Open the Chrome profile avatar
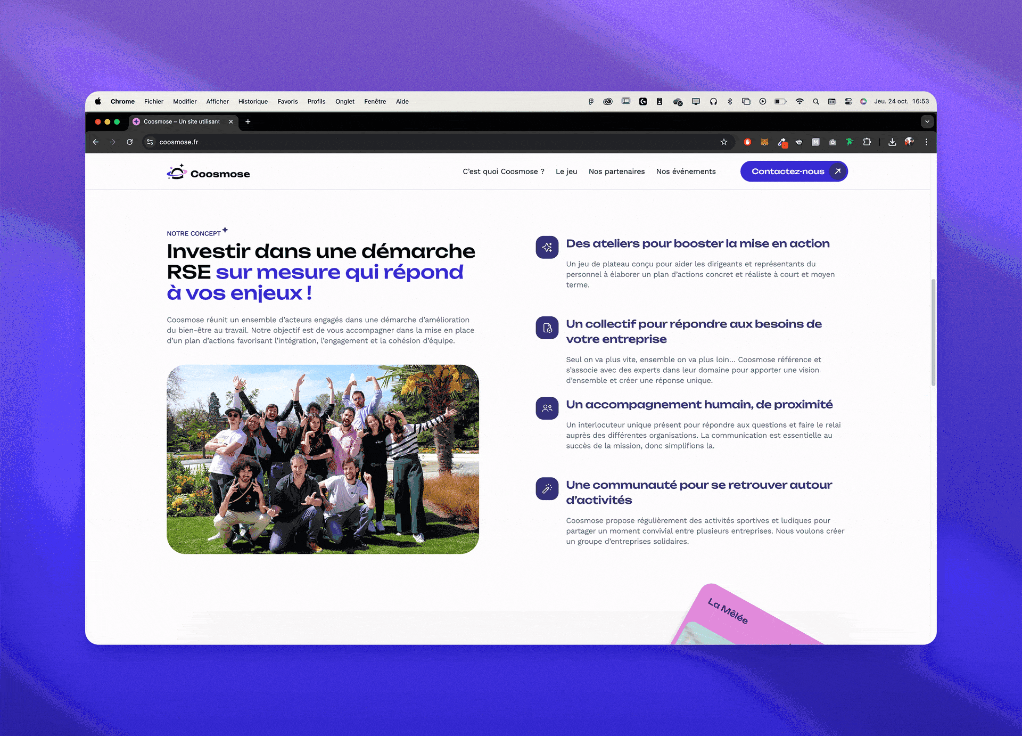The height and width of the screenshot is (736, 1022). 909,142
